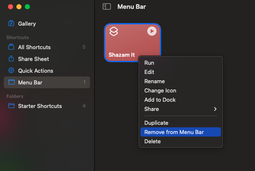Image resolution: width=255 pixels, height=171 pixels.
Task: Click the All Shortcuts stack icon
Action: click(x=11, y=47)
